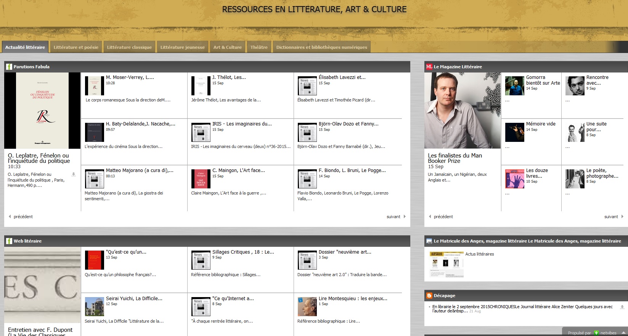Click the download arrow in the Décapage widget

pos(622,307)
